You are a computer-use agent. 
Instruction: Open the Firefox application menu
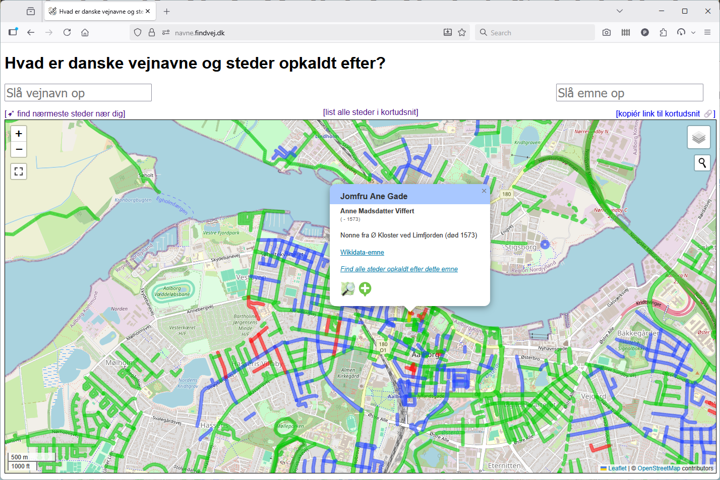(x=707, y=33)
